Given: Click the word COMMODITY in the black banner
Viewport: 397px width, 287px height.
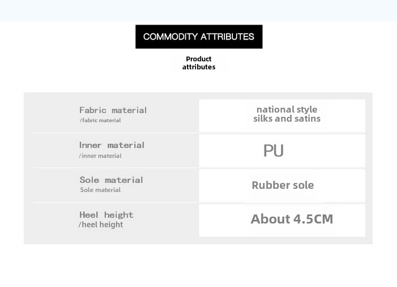Looking at the screenshot, I should (x=170, y=37).
